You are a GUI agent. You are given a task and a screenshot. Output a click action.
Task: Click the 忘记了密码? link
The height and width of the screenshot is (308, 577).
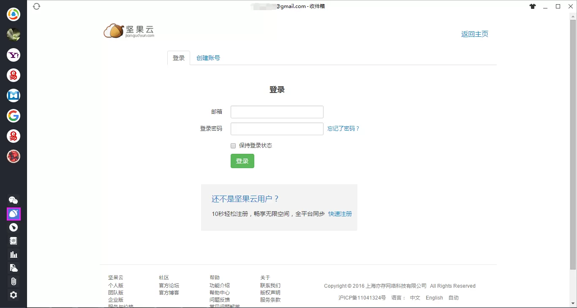[343, 129]
